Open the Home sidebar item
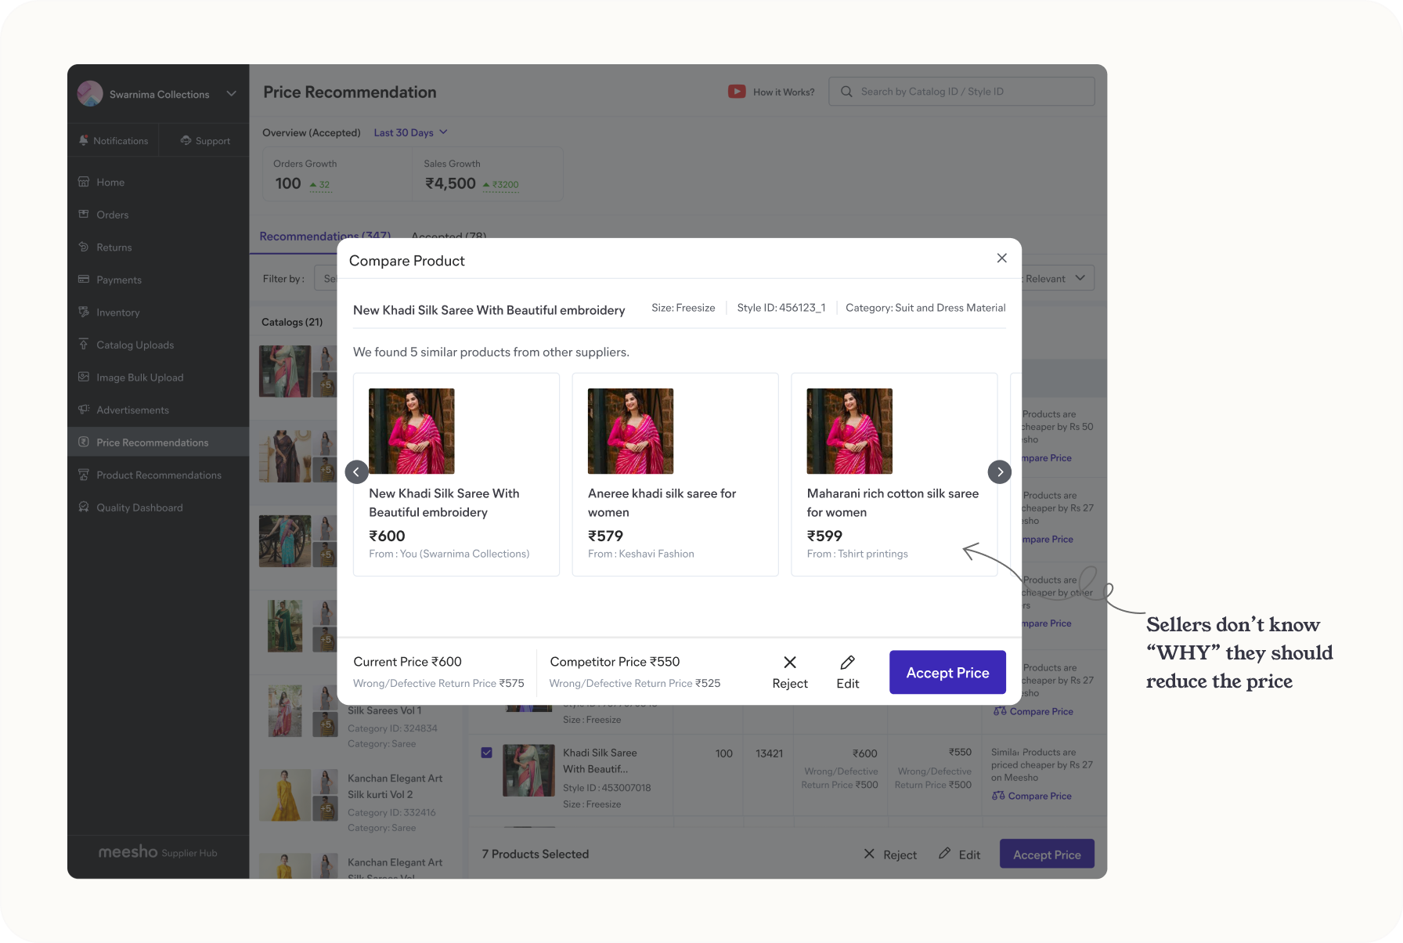1403x943 pixels. tap(158, 182)
